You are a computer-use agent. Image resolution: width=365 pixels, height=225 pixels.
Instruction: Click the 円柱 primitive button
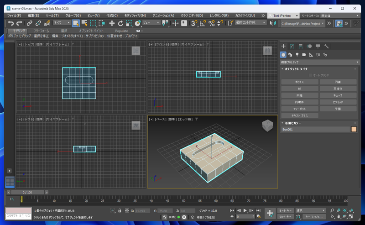point(300,95)
